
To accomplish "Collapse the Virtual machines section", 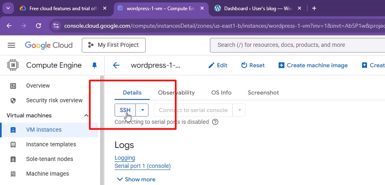I will pos(86,115).
